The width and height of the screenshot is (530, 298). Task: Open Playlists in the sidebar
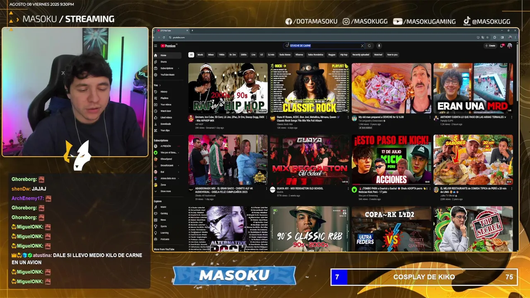coord(167,98)
